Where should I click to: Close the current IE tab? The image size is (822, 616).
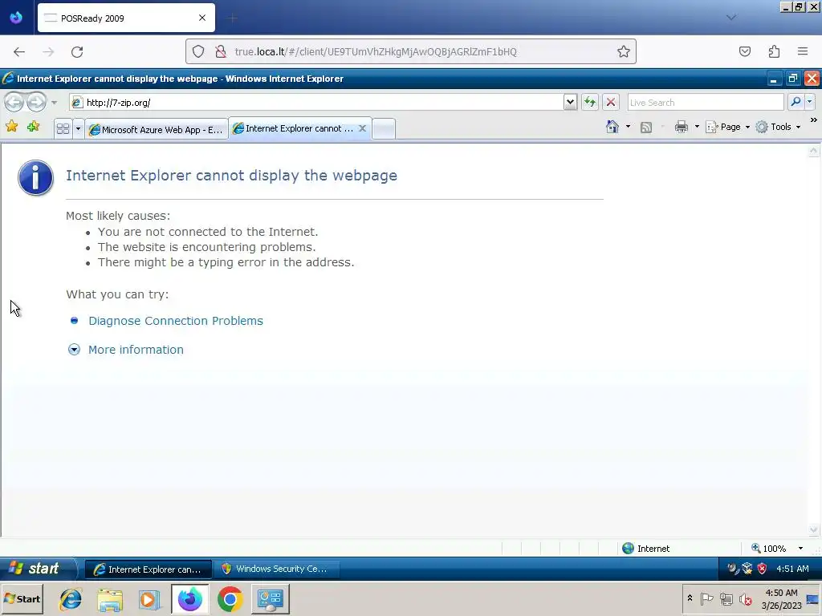tap(362, 128)
